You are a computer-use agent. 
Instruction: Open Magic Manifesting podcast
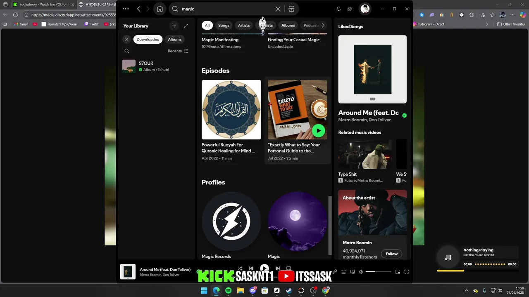(220, 40)
